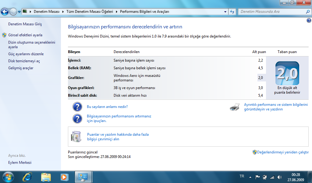Click the Back navigation arrow
The height and width of the screenshot is (183, 312).
(5, 12)
